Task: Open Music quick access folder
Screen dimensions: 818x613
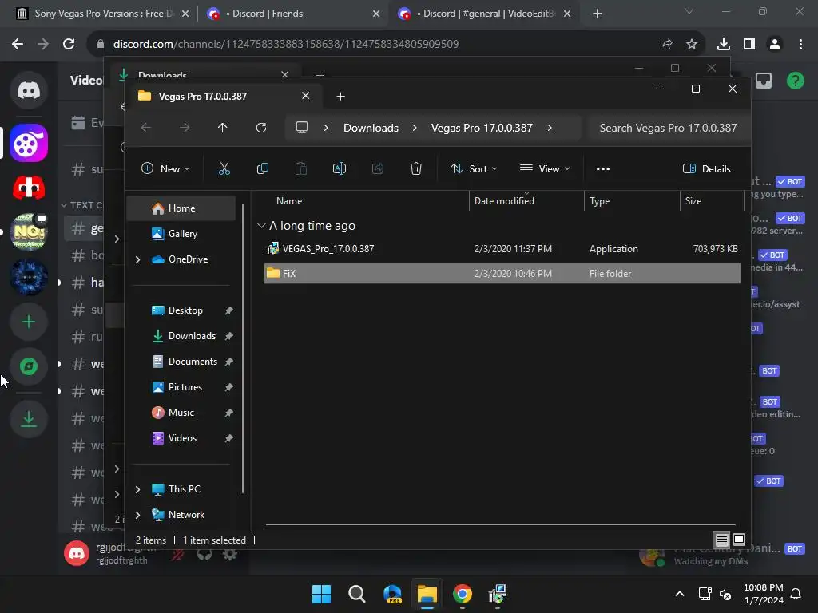Action: point(182,413)
